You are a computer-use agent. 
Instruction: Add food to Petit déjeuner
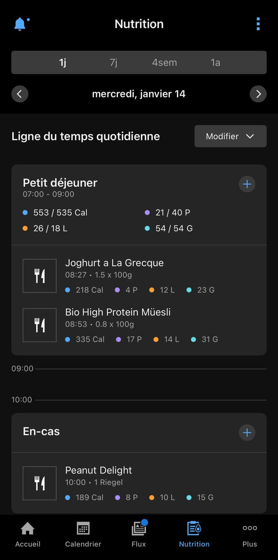click(x=247, y=184)
